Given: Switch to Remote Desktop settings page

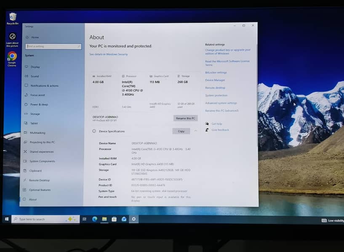Looking at the screenshot, I should (39, 180).
